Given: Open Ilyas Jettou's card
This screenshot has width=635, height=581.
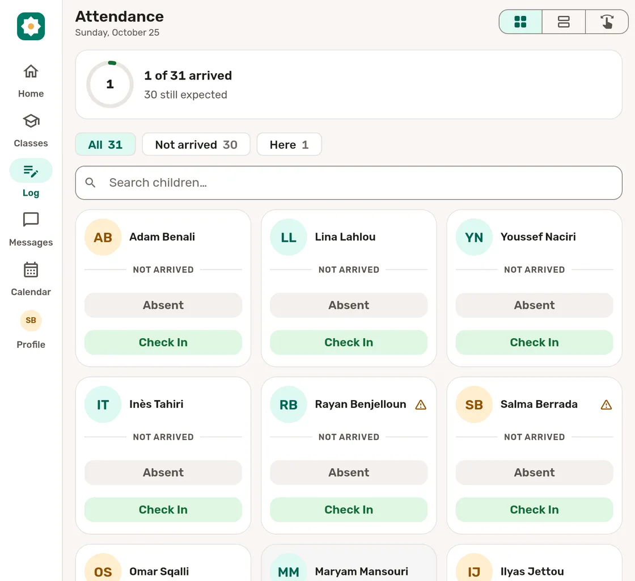Looking at the screenshot, I should point(535,563).
